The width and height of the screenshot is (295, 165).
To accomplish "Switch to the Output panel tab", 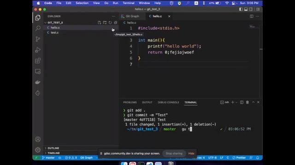I will (147, 102).
